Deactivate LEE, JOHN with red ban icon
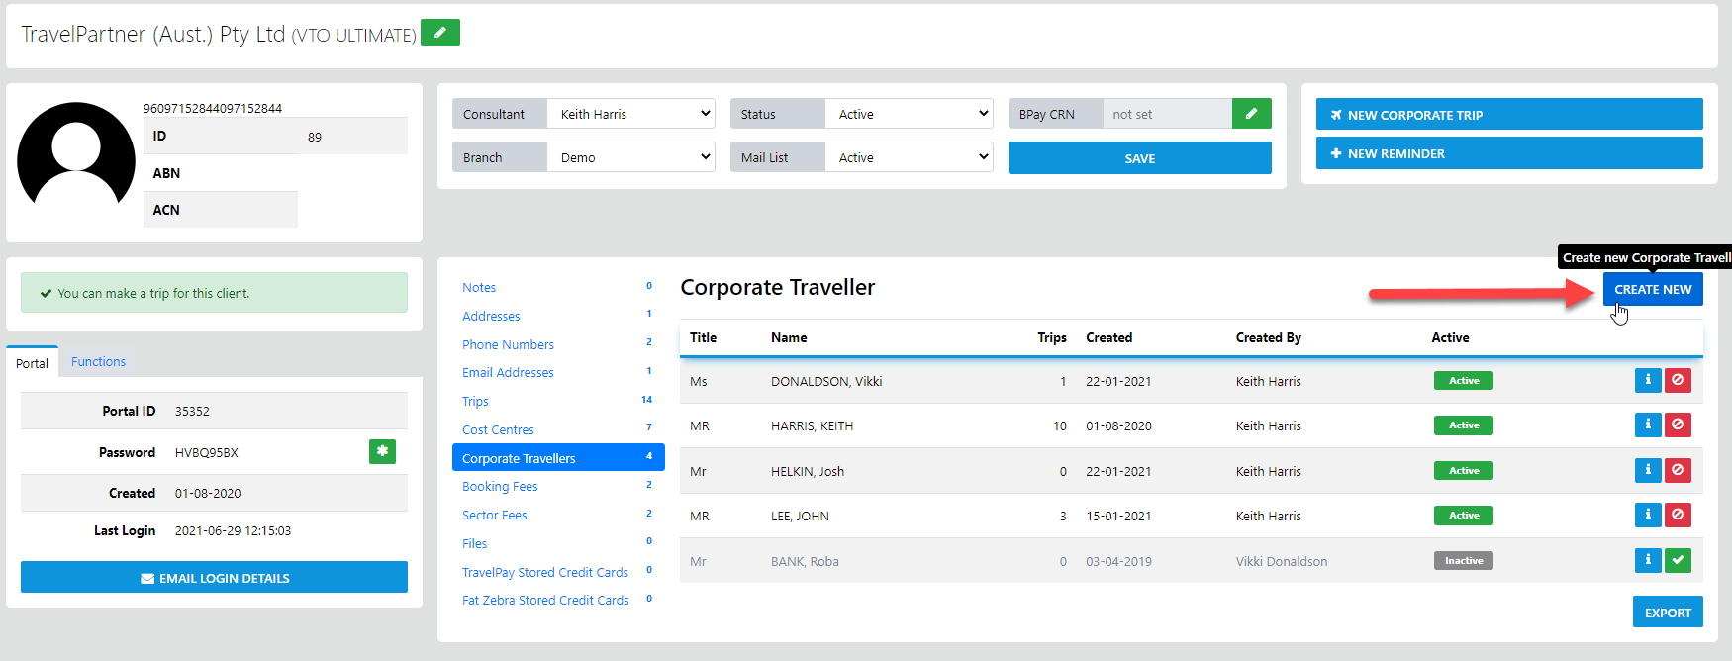The height and width of the screenshot is (661, 1732). coord(1678,516)
